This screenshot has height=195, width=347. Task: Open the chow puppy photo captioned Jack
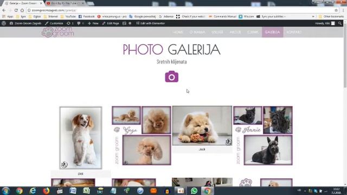tap(202, 125)
